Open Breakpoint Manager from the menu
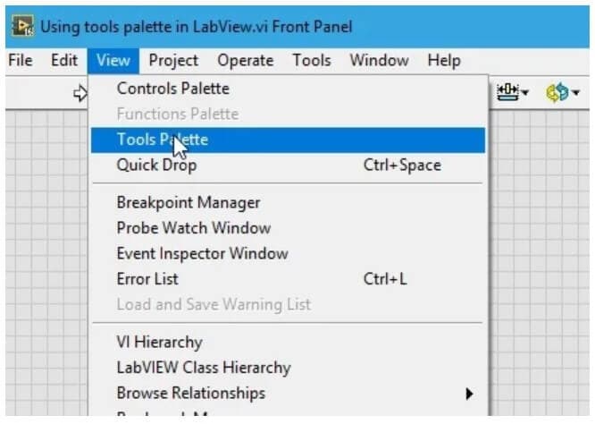Image resolution: width=595 pixels, height=424 pixels. coord(189,203)
